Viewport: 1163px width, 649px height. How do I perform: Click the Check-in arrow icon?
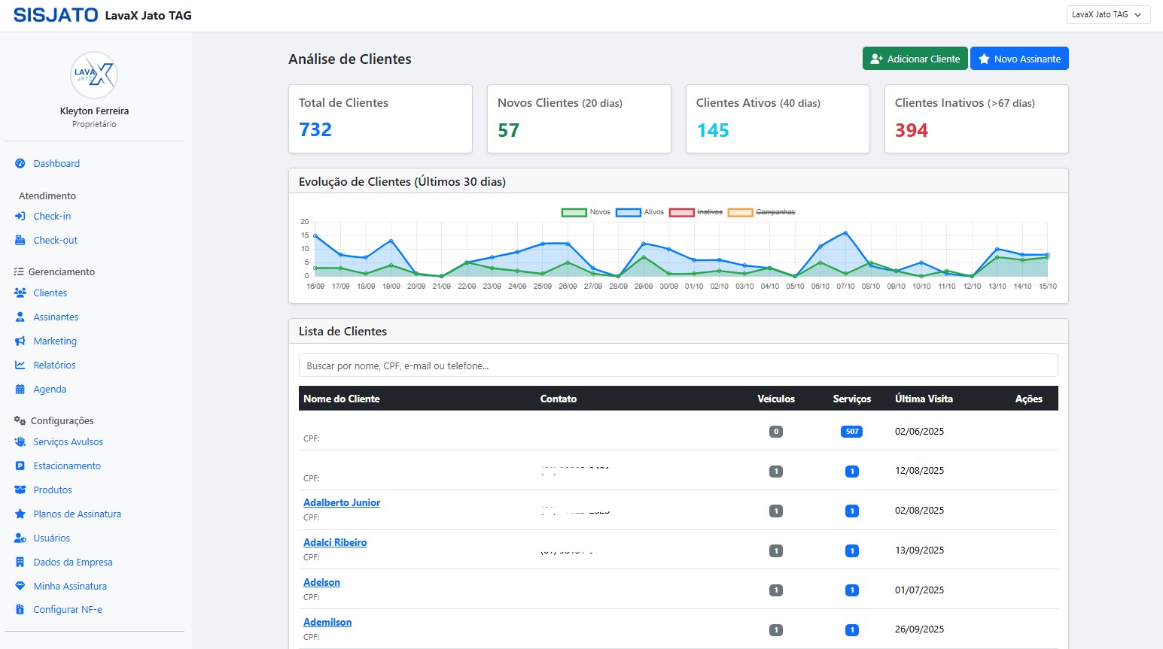(20, 216)
